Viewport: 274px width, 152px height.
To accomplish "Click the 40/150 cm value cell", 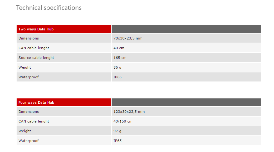I will tap(123, 121).
